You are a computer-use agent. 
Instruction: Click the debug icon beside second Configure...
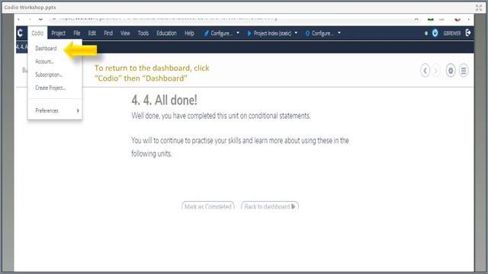coord(307,33)
